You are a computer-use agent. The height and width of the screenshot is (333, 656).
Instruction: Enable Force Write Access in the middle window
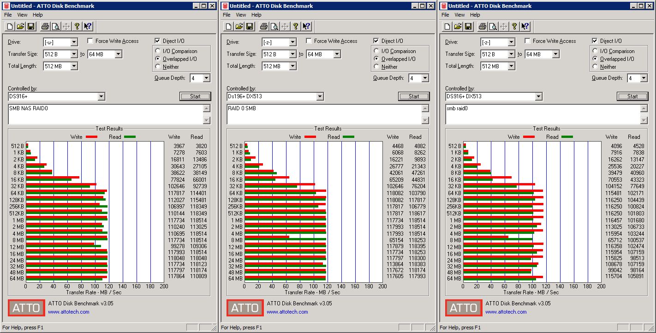coord(309,41)
